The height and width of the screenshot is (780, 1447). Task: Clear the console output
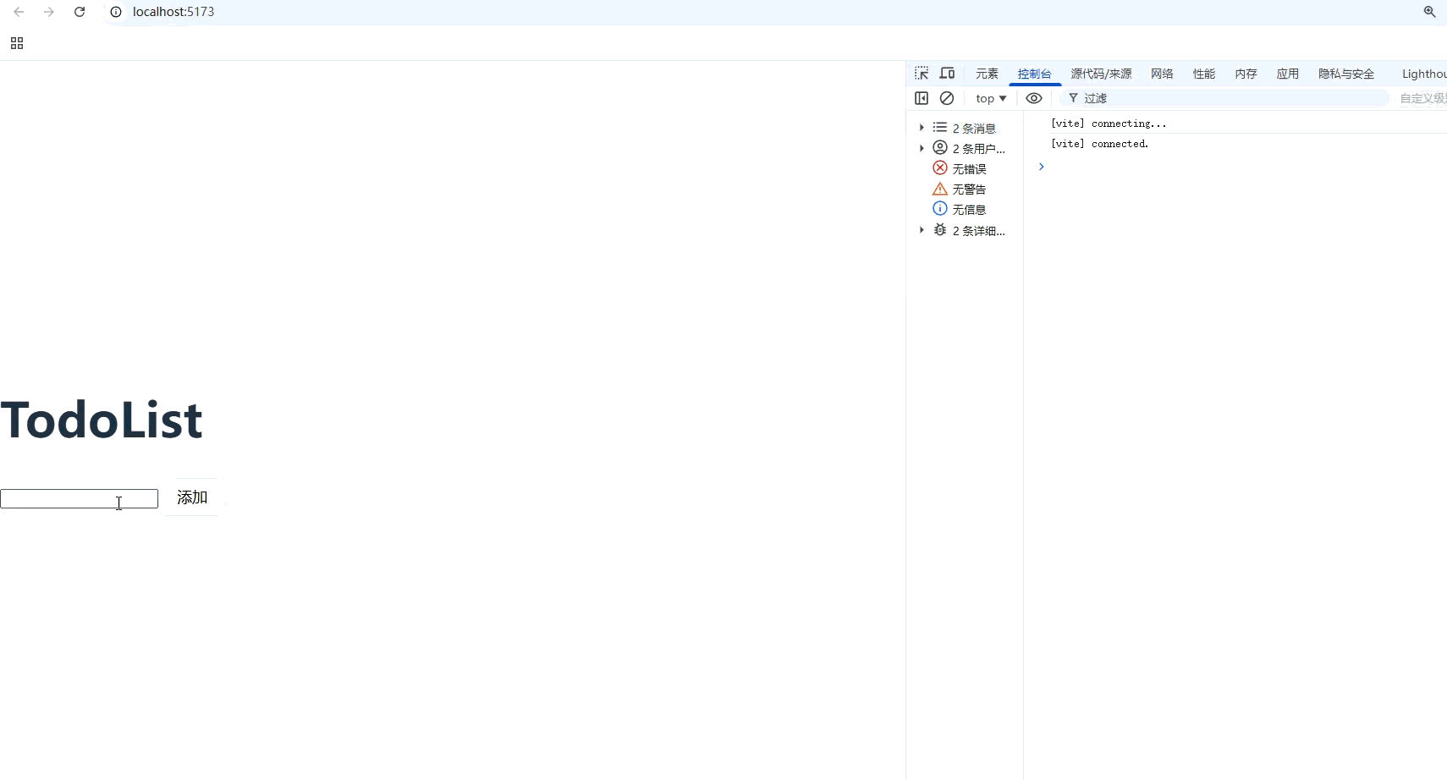(x=947, y=98)
